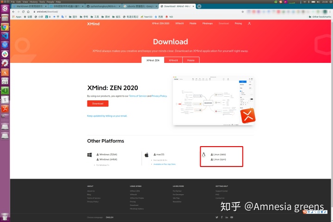This screenshot has width=333, height=222.
Task: Open the 163 bookmark
Action: [169, 17]
